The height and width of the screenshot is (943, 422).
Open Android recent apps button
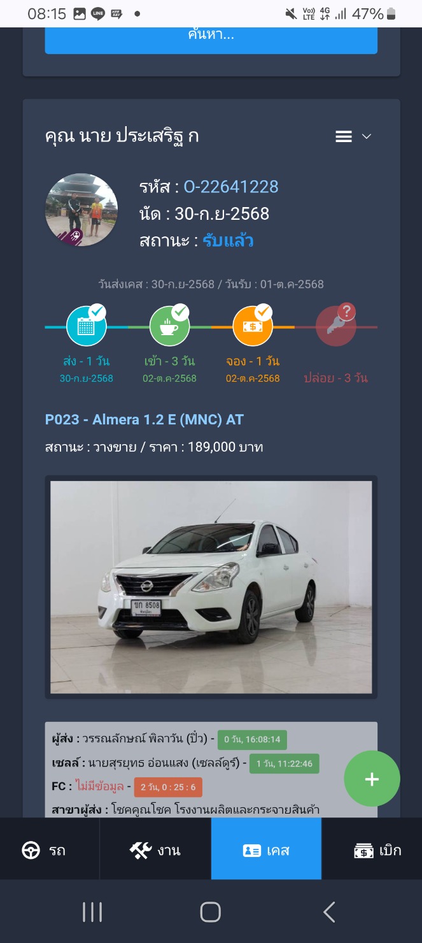pyautogui.click(x=92, y=912)
